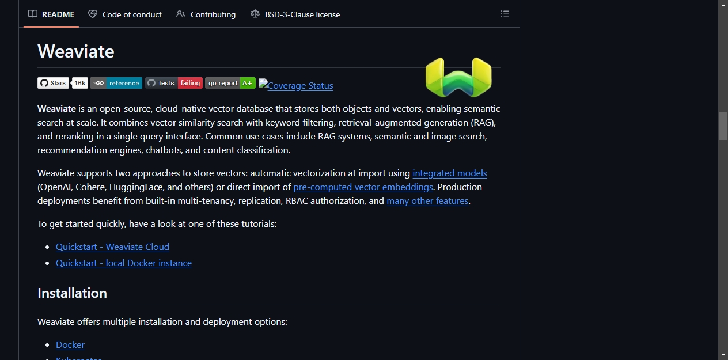This screenshot has height=360, width=728.
Task: Click the Weaviate logo image
Action: 458,77
